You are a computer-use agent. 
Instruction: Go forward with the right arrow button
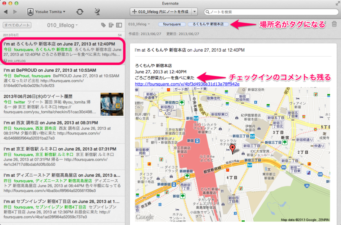[x=15, y=12]
